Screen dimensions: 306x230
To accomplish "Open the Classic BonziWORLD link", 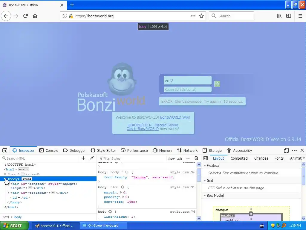I will click(143, 129).
